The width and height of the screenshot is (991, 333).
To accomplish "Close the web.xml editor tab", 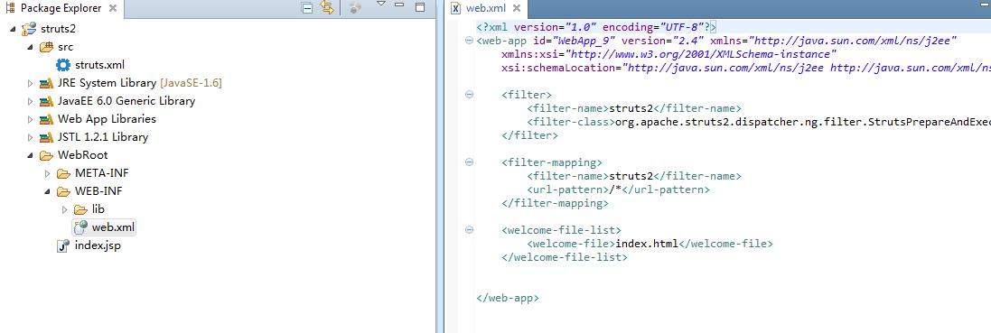I will (x=516, y=8).
